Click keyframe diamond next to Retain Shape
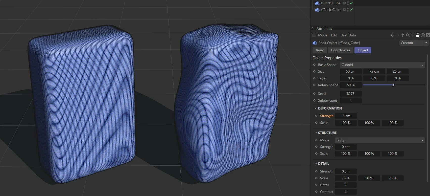This screenshot has height=196, width=430. tap(314, 85)
